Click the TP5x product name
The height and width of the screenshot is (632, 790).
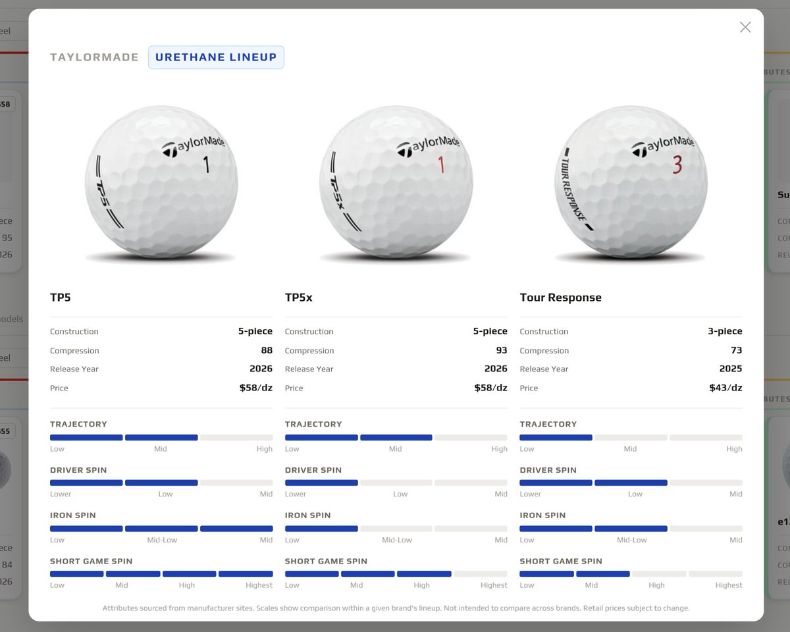[299, 298]
